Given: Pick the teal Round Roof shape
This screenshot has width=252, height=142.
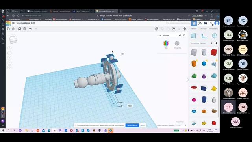Looking at the screenshot, I should pyautogui.click(x=214, y=76).
